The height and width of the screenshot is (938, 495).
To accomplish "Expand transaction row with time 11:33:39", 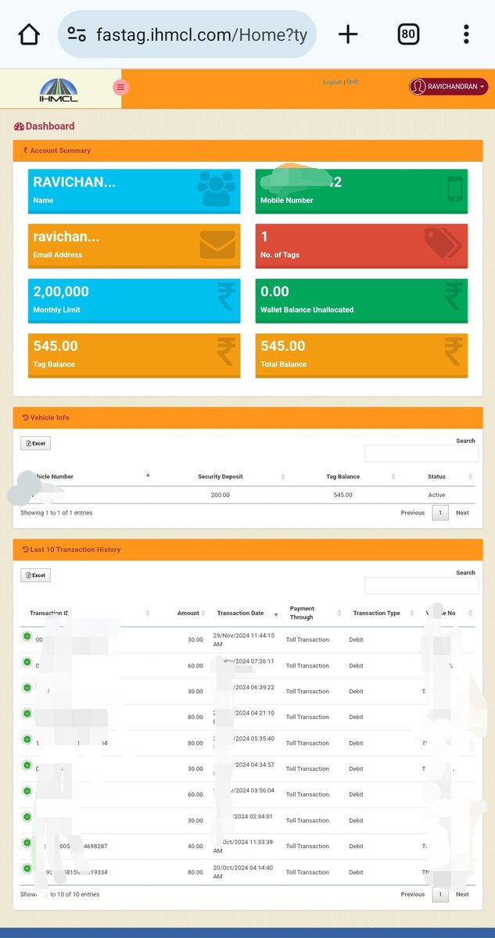I will click(x=27, y=843).
